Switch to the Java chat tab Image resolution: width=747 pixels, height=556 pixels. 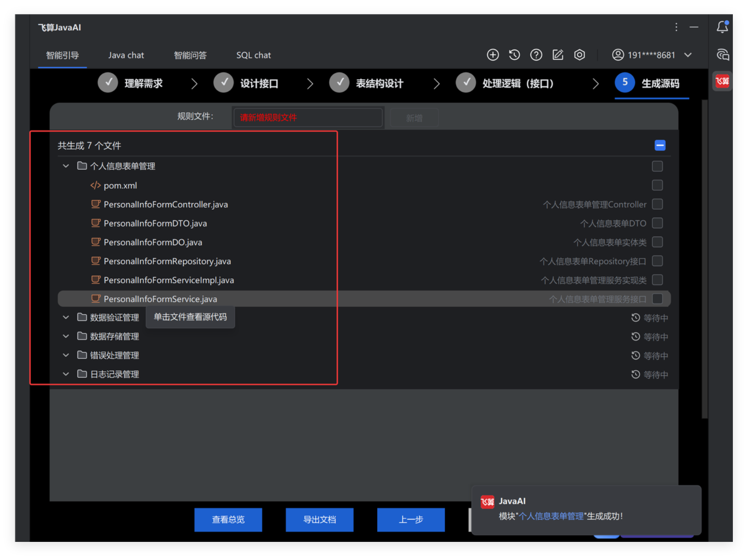(x=126, y=55)
